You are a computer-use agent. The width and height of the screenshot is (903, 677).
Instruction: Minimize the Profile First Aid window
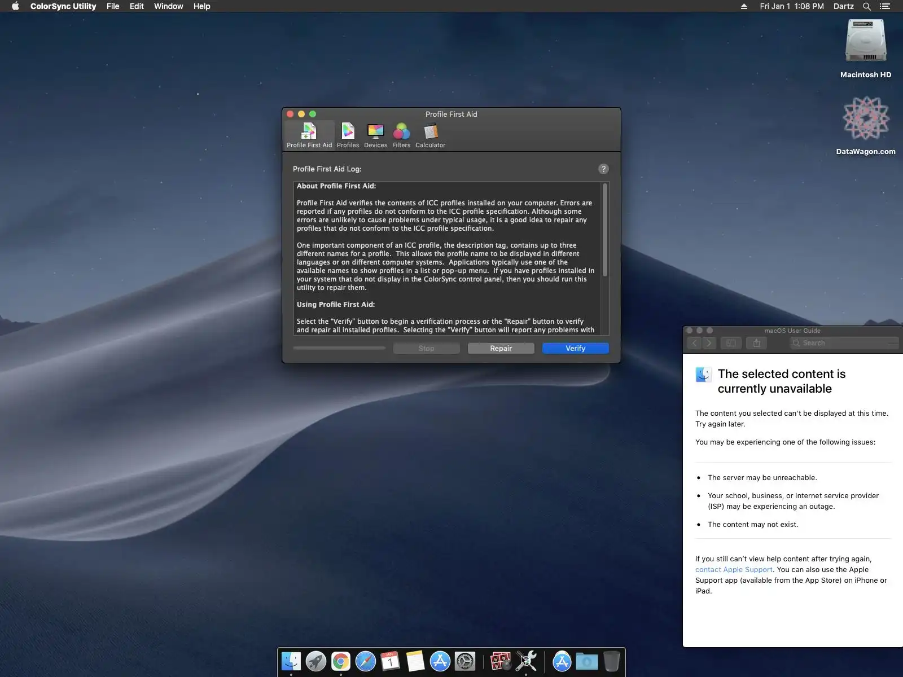point(301,114)
